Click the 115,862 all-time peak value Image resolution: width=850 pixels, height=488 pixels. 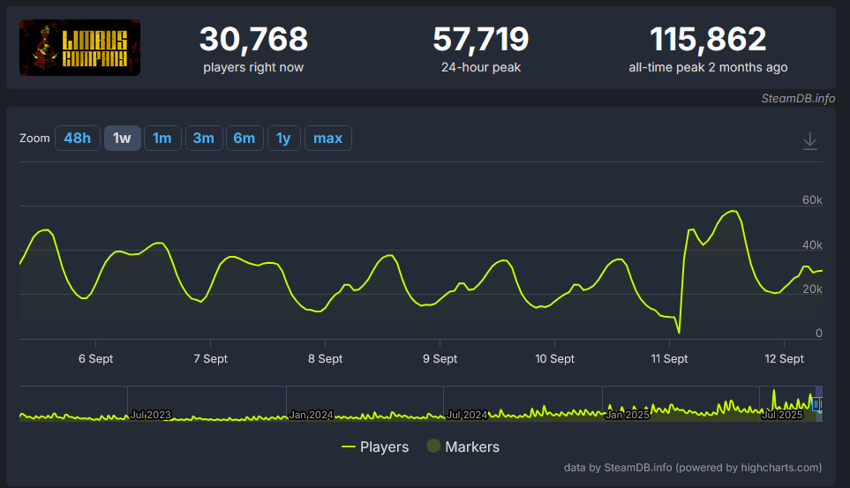pyautogui.click(x=708, y=40)
